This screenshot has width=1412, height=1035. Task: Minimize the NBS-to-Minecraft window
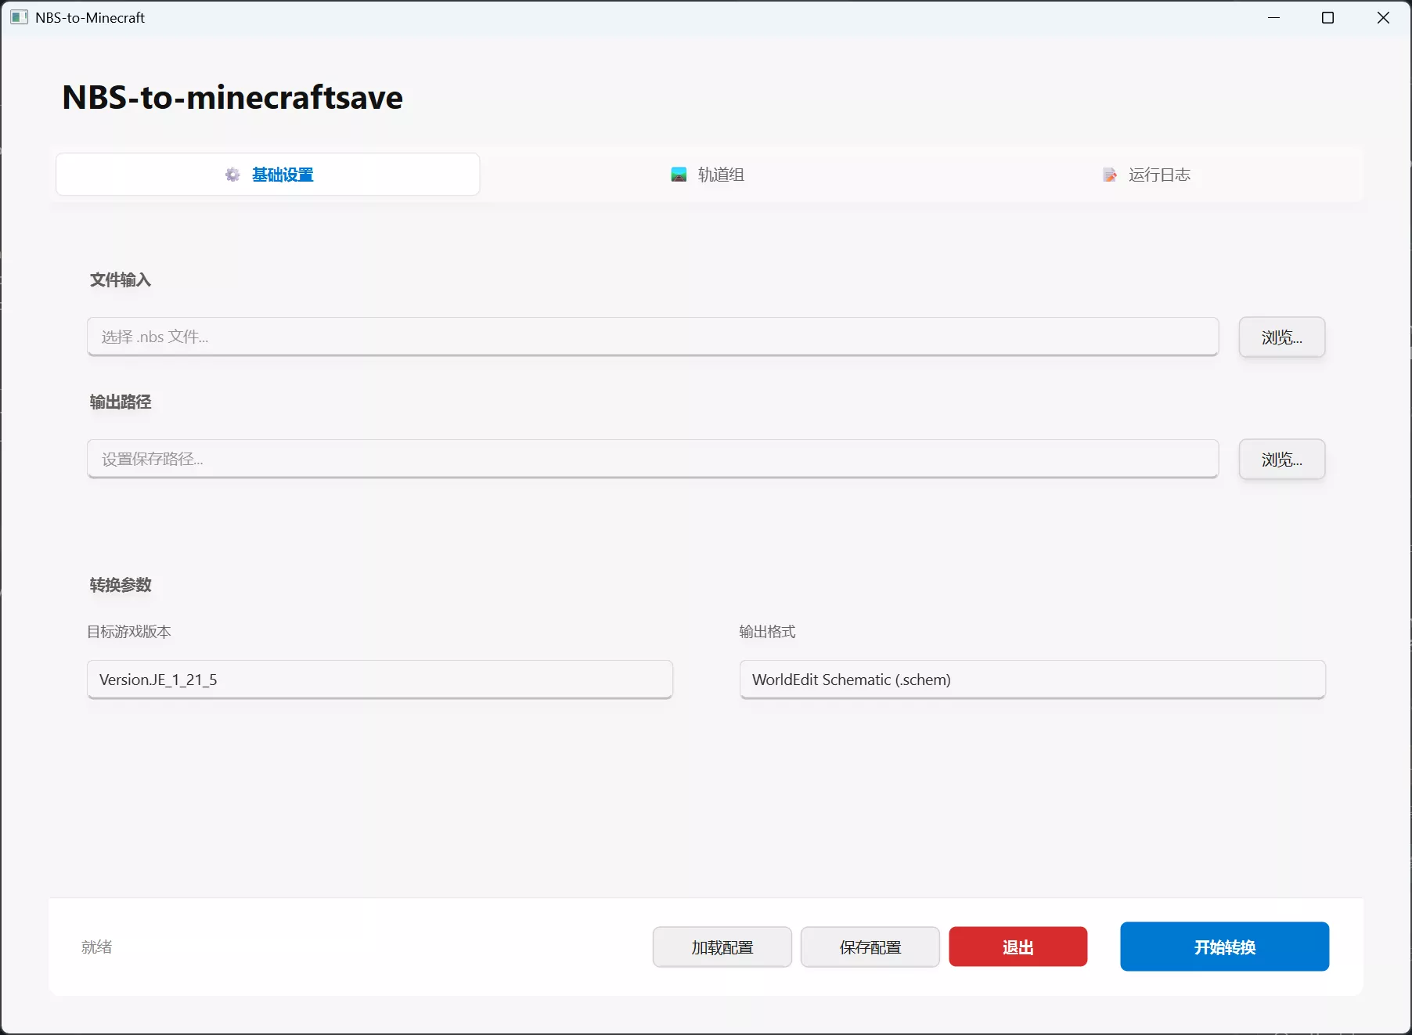pyautogui.click(x=1273, y=17)
